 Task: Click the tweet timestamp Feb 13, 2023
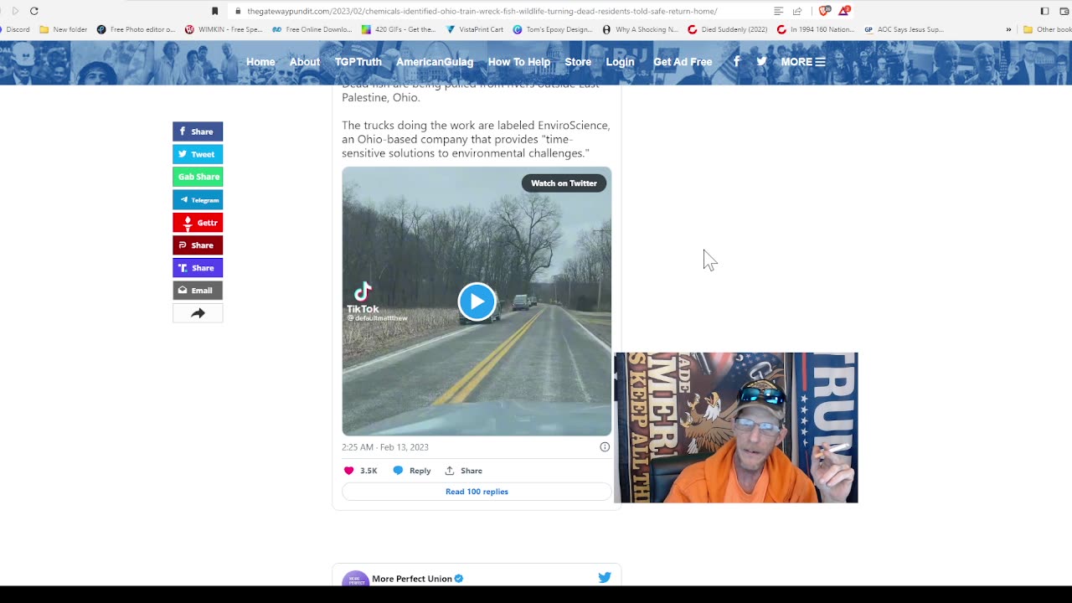(x=385, y=447)
